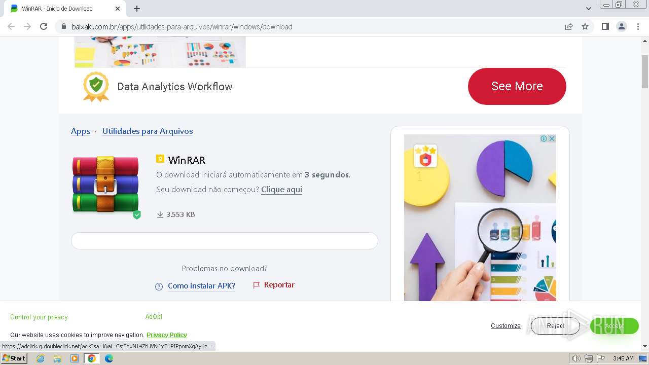The width and height of the screenshot is (649, 365).
Task: Open the Chrome profile avatar icon
Action: pyautogui.click(x=622, y=26)
